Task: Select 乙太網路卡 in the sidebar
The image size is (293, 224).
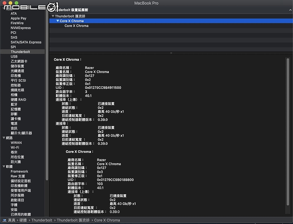Action: click(19, 61)
